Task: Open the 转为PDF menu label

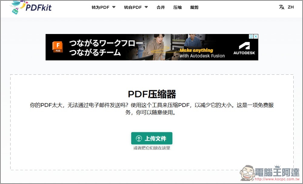Action: tap(100, 7)
